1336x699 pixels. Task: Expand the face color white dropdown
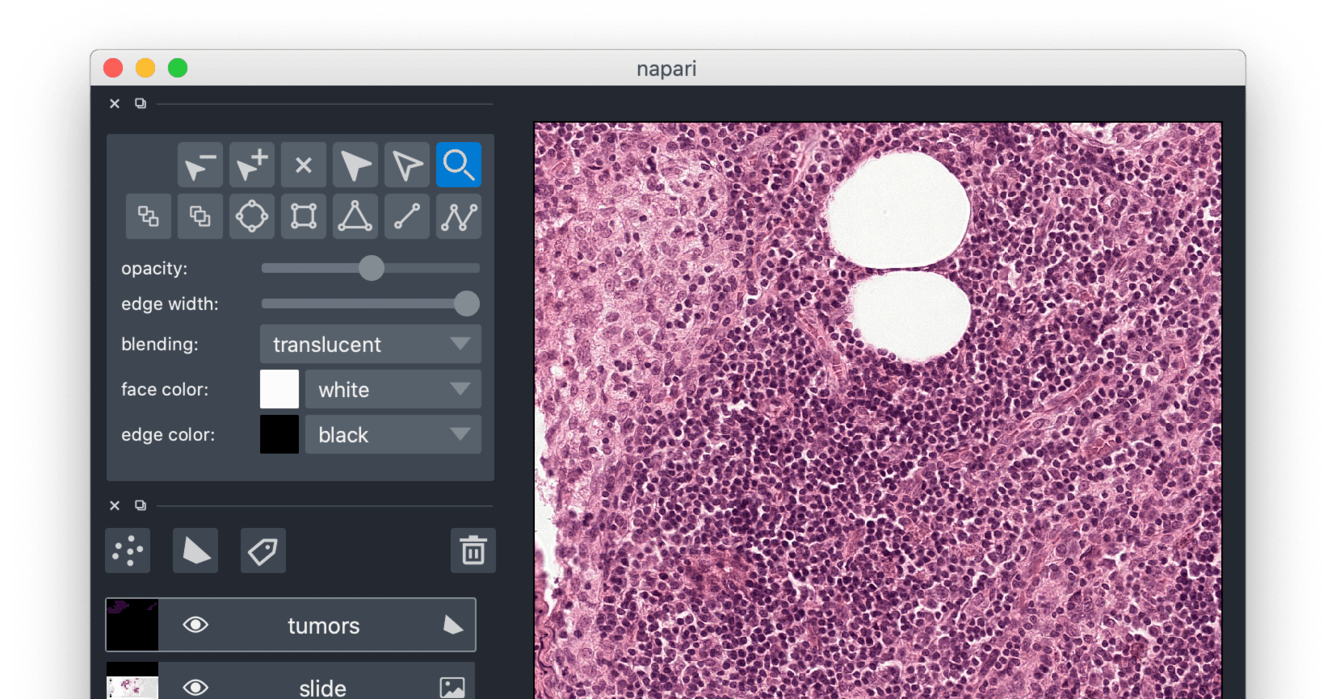coord(393,390)
